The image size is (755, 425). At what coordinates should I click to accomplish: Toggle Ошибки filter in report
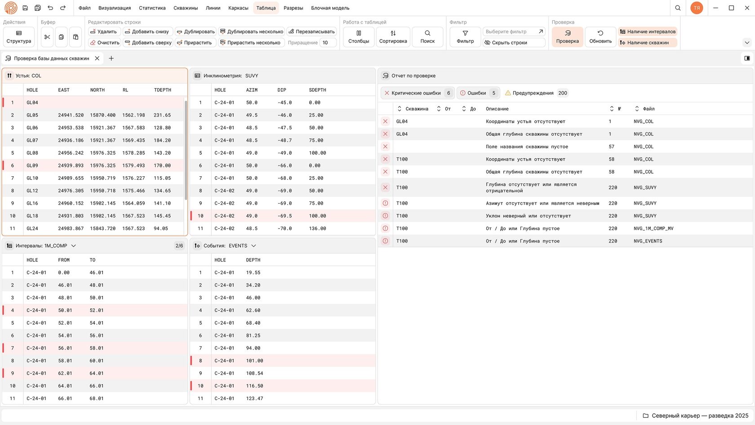coord(478,93)
